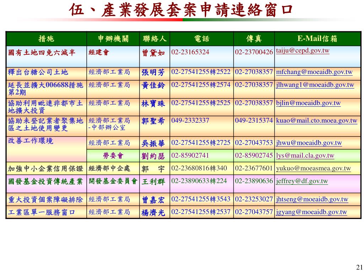Open the taiju@cepd.gov.tw email link
Image resolution: width=364 pixels, height=273 pixels.
click(303, 51)
